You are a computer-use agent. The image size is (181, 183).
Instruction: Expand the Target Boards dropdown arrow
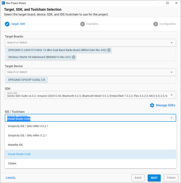[171, 43]
